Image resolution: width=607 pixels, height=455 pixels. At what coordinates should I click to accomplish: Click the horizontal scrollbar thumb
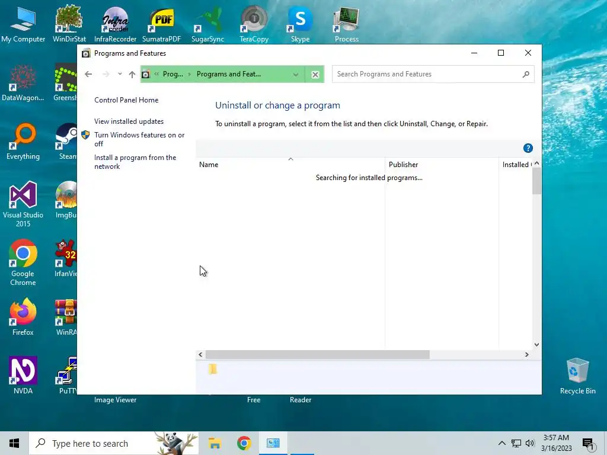tap(318, 354)
